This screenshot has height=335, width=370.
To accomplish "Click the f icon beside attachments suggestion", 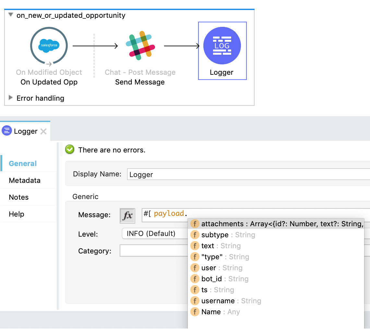I will (195, 224).
